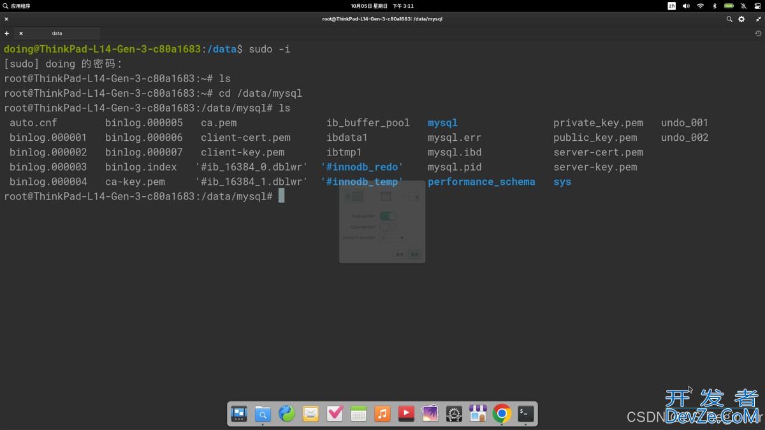Select the grab whole screen option
The width and height of the screenshot is (765, 430).
tap(357, 197)
